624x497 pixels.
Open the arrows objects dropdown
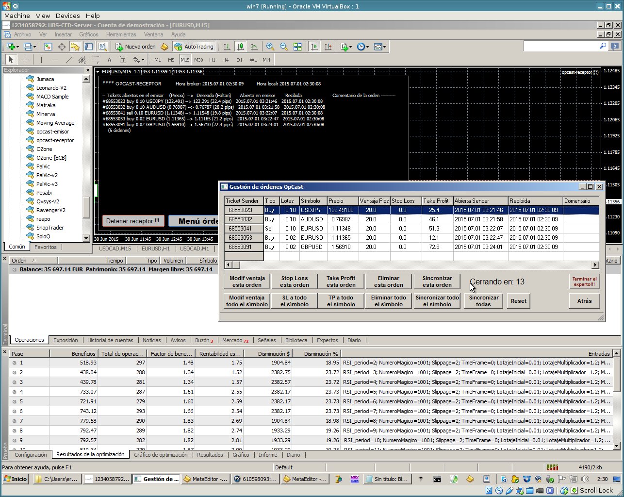(139, 60)
